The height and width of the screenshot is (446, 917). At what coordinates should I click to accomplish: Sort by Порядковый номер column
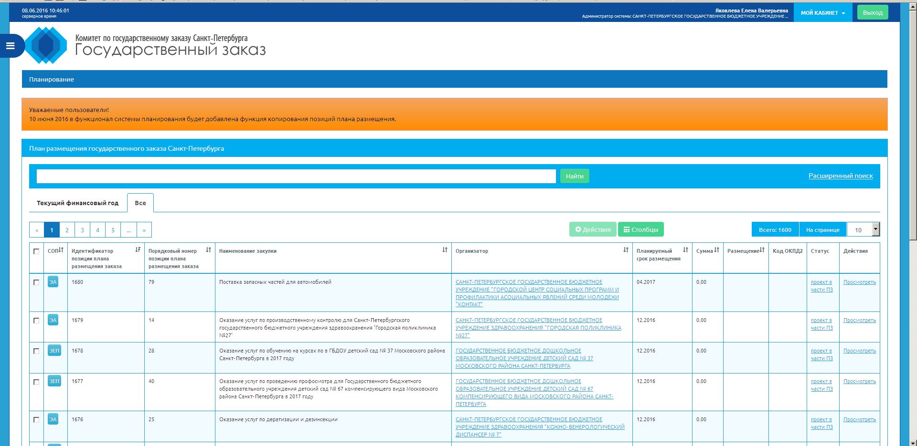[x=208, y=249]
